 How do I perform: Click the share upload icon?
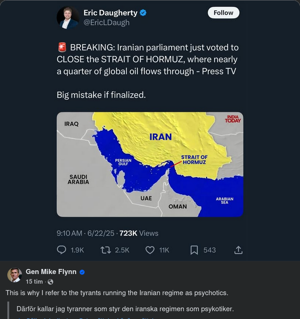pos(239,250)
